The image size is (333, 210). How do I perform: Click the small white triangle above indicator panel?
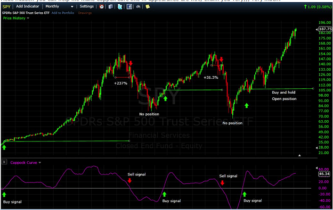click(299, 155)
